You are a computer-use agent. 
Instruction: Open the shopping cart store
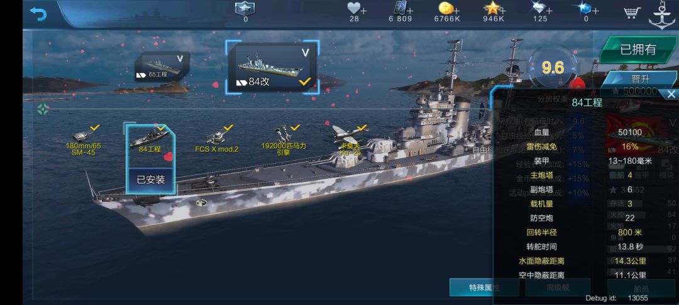[632, 13]
